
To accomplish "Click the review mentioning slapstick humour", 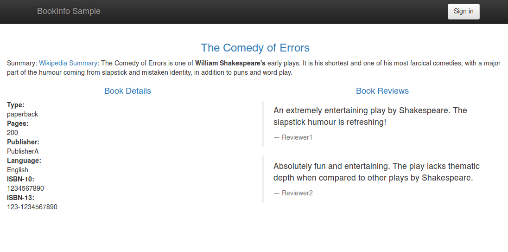I will pos(370,116).
